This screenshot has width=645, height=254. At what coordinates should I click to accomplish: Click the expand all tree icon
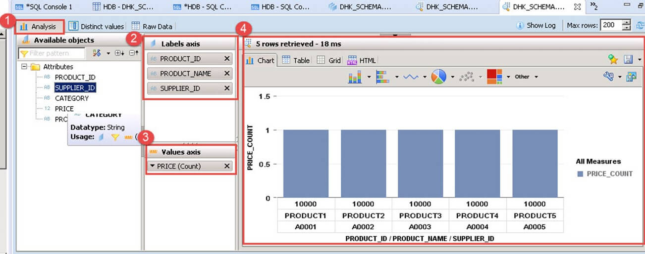[119, 53]
